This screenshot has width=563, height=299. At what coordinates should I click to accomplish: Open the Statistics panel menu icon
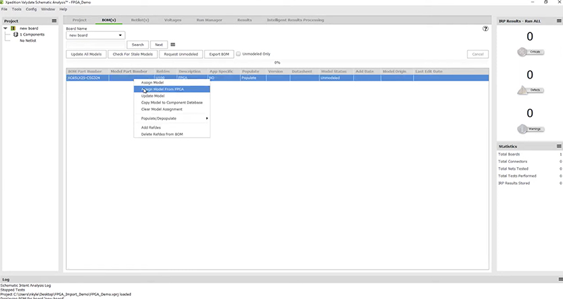(559, 146)
